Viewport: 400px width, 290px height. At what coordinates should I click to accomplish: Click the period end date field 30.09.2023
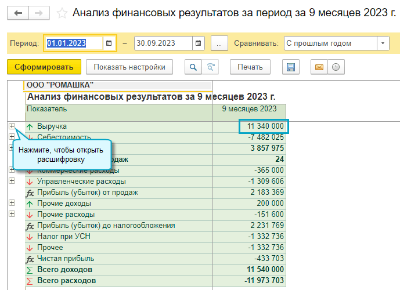[163, 43]
